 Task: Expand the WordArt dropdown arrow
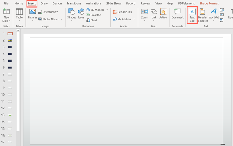pos(214,21)
